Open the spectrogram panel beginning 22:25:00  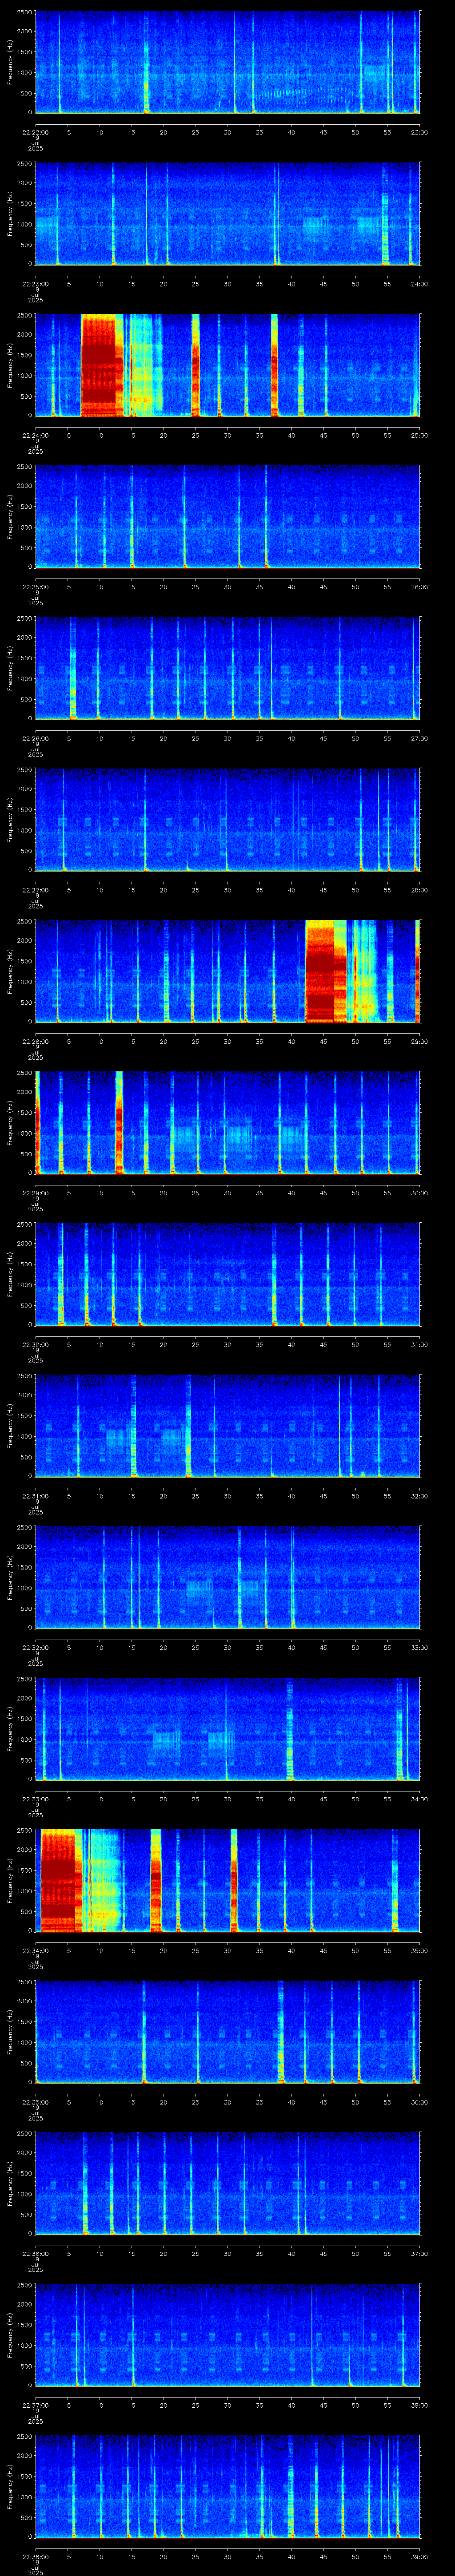point(227,517)
